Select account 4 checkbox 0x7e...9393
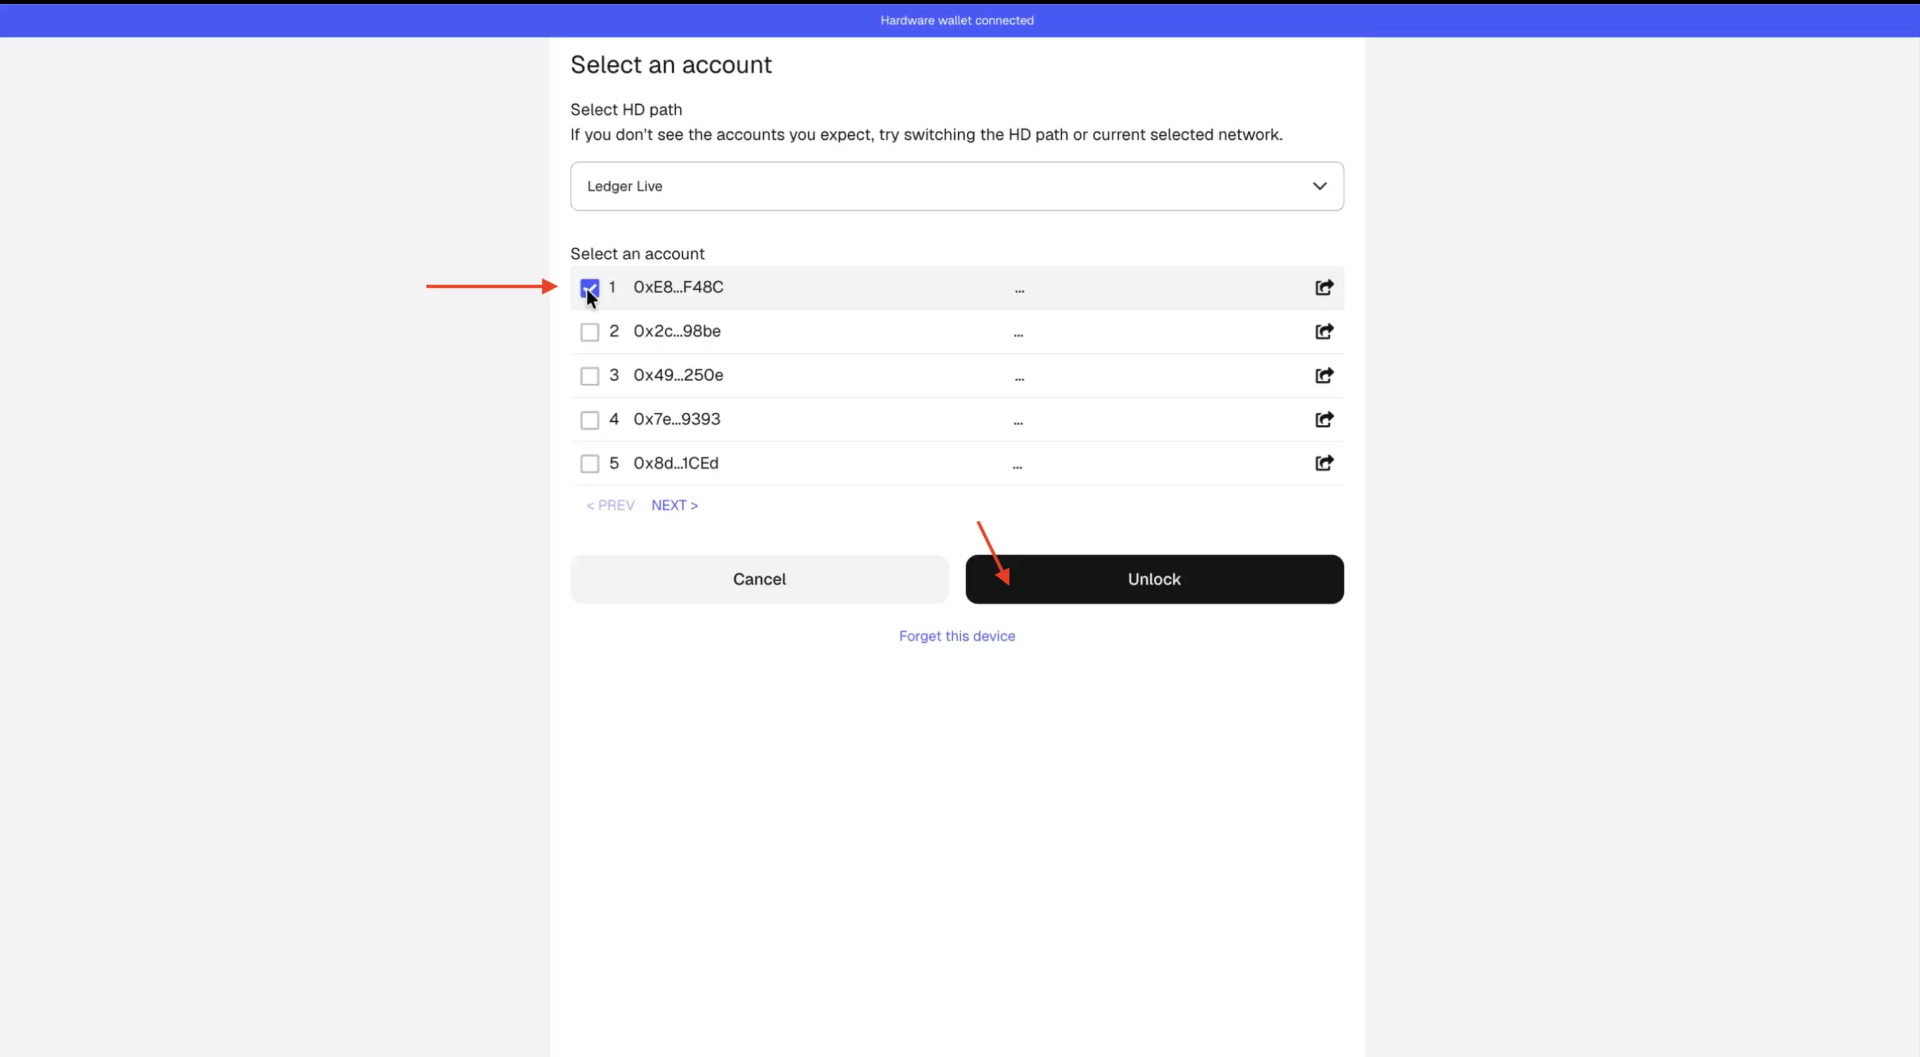 pyautogui.click(x=590, y=420)
